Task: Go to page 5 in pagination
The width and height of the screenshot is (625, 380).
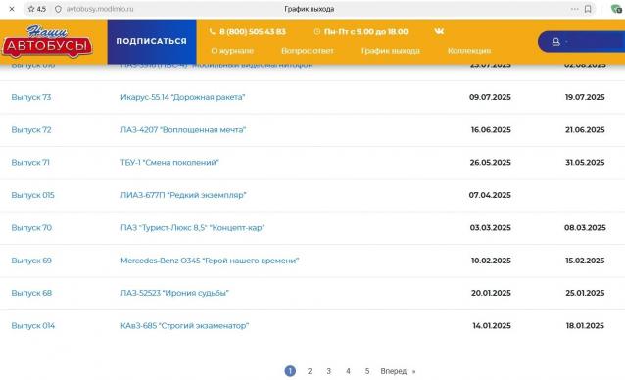Action: coord(367,371)
